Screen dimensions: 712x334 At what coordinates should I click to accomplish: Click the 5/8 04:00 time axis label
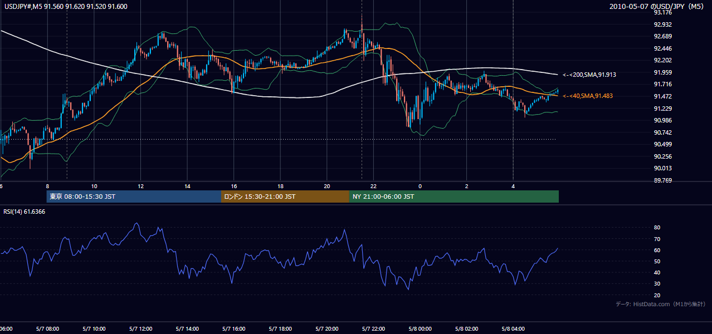tap(513, 328)
